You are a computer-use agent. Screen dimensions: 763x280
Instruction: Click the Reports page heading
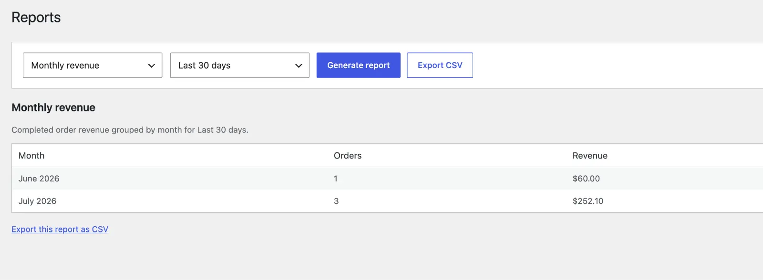click(x=36, y=18)
